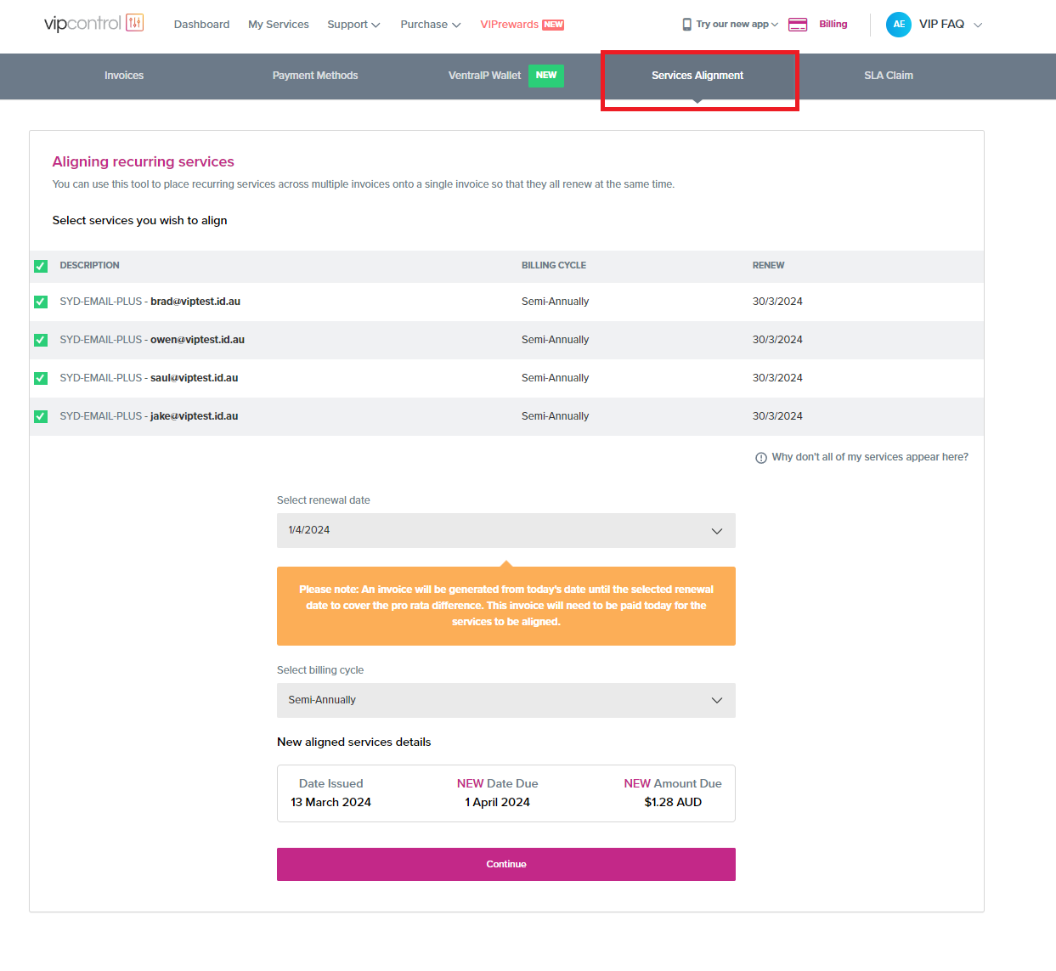Image resolution: width=1056 pixels, height=971 pixels.
Task: Uncheck the select-all checkbox in the table header
Action: (41, 265)
